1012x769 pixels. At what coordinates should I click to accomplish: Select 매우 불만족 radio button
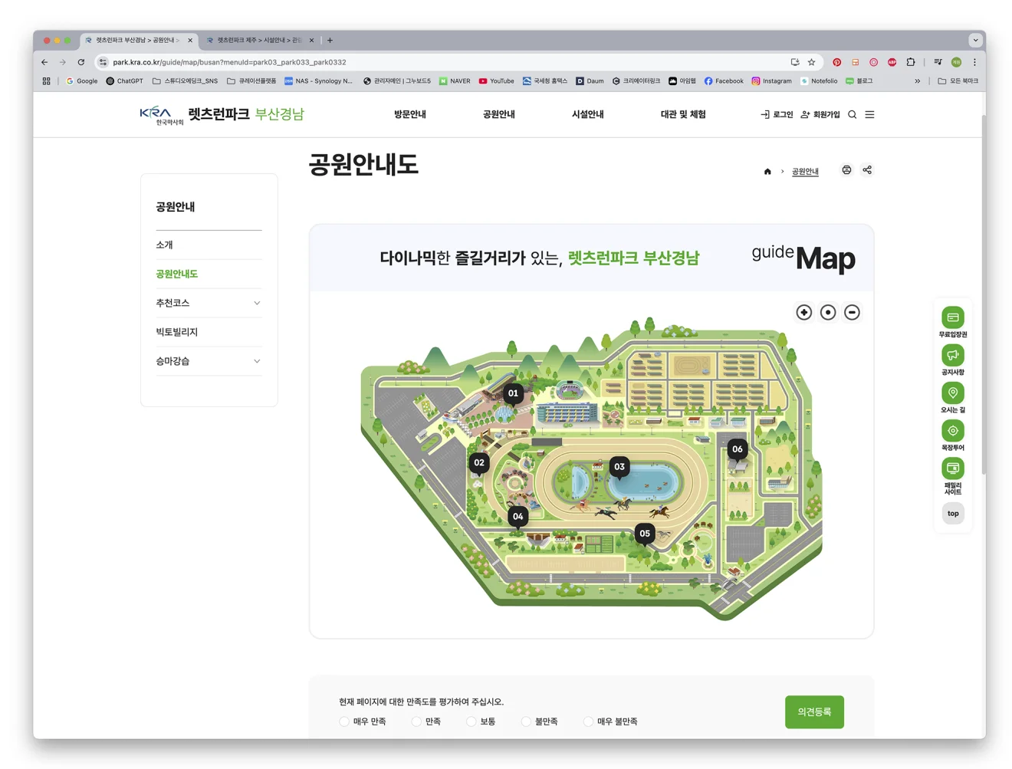click(x=588, y=721)
